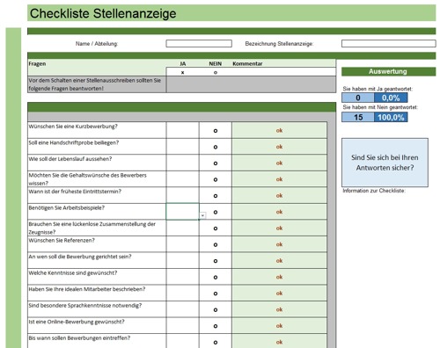Click the Kommentar 'ok' cell for Arbeitsbeispiele
This screenshot has height=348, width=440.
click(x=279, y=212)
